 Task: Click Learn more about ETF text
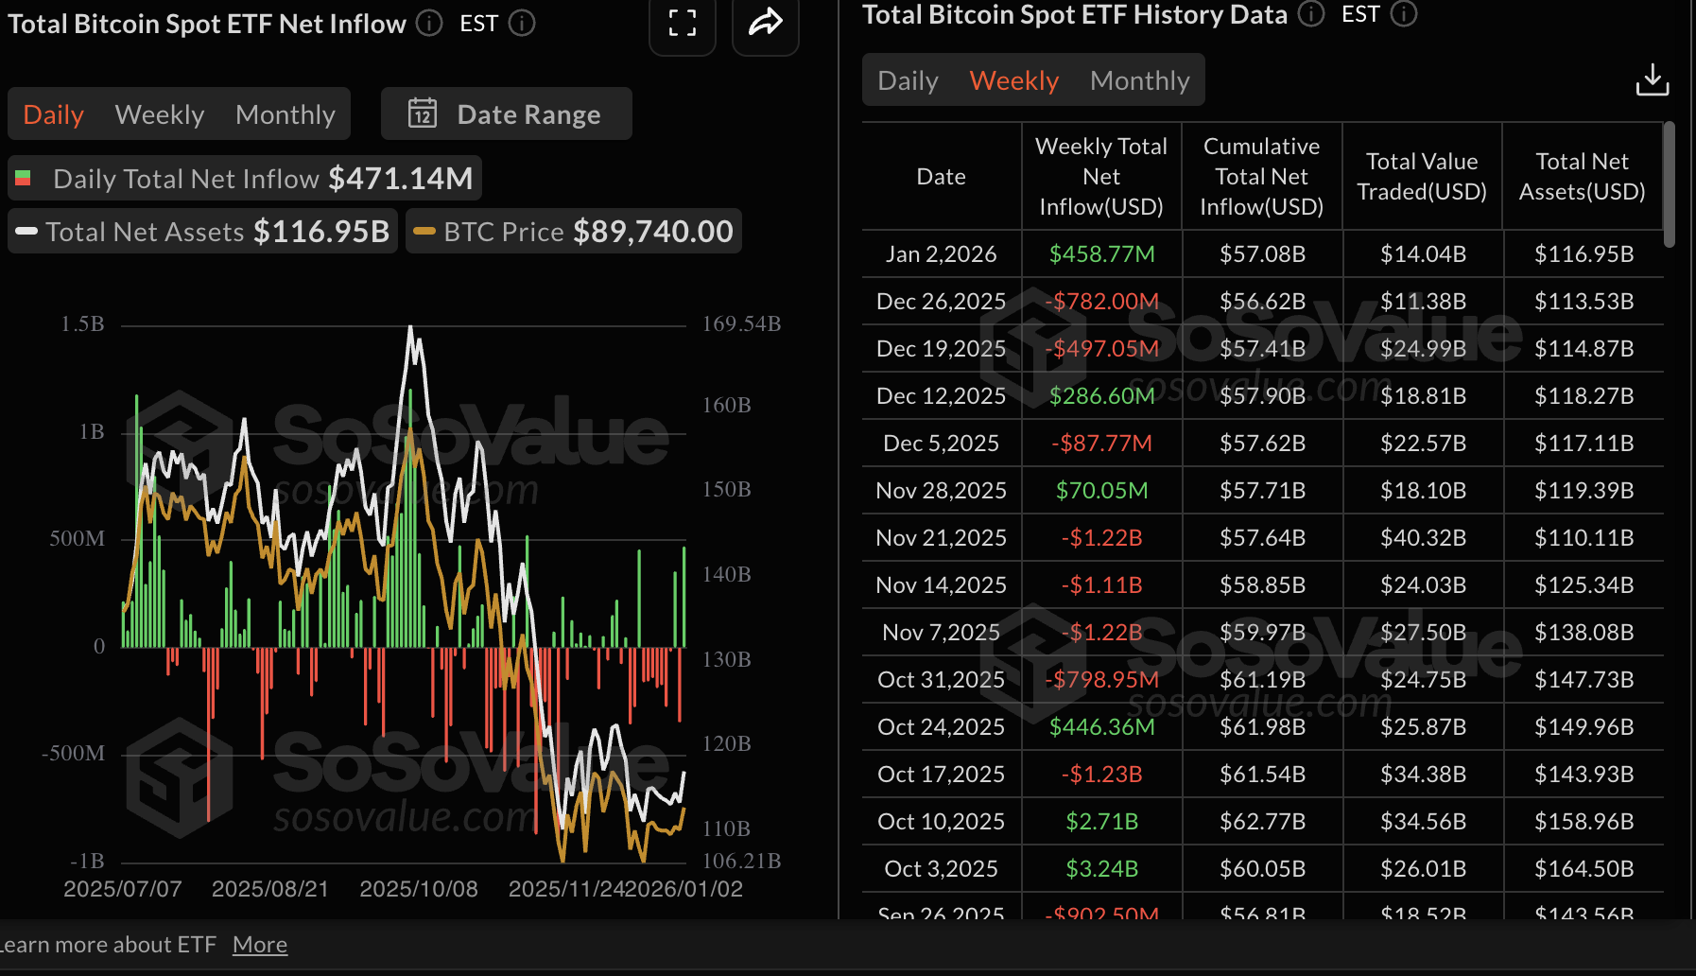[x=109, y=944]
